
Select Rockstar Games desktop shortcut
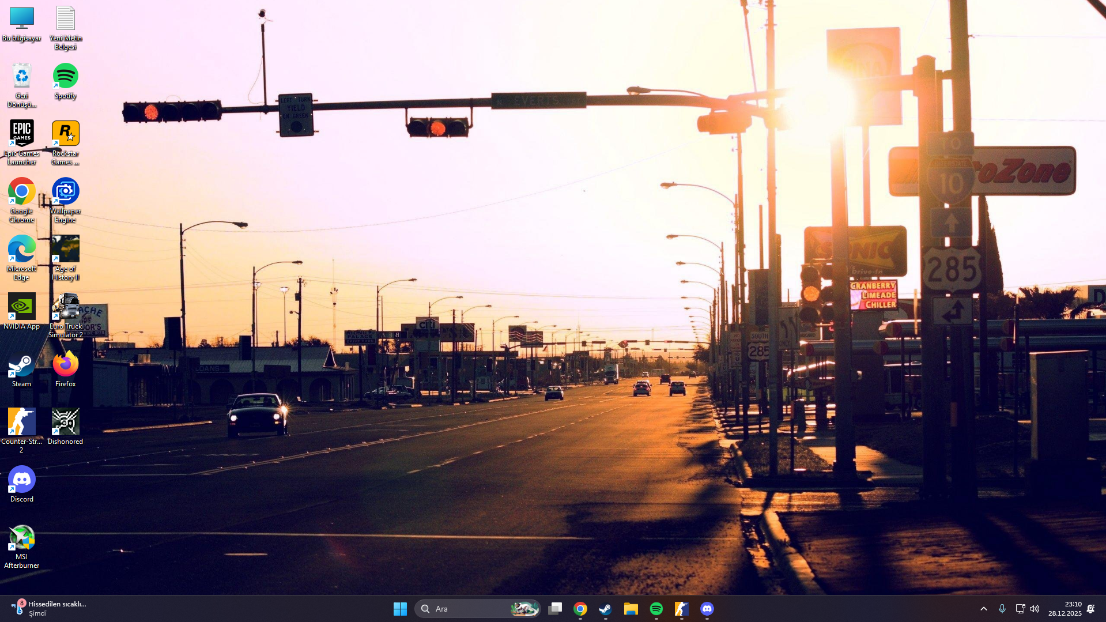(65, 143)
